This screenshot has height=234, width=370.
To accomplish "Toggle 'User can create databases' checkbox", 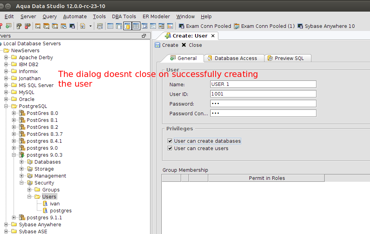I will (x=170, y=141).
